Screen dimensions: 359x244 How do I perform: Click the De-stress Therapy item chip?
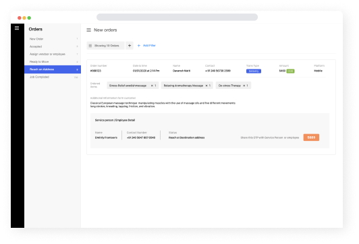tap(233, 86)
